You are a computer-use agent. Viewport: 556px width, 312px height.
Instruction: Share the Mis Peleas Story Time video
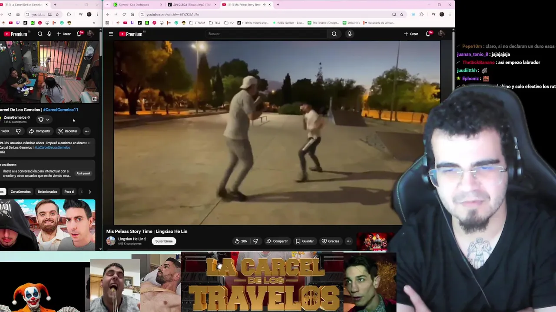tap(277, 241)
